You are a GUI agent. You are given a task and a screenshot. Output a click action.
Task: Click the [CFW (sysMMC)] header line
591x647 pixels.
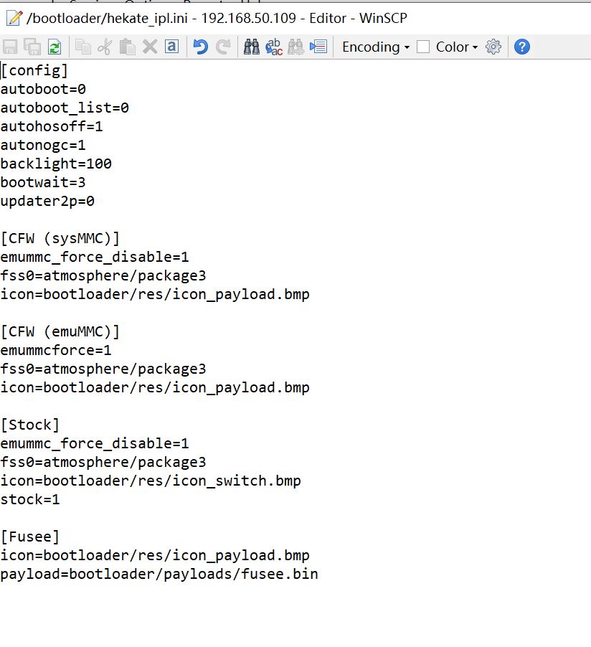(x=60, y=238)
